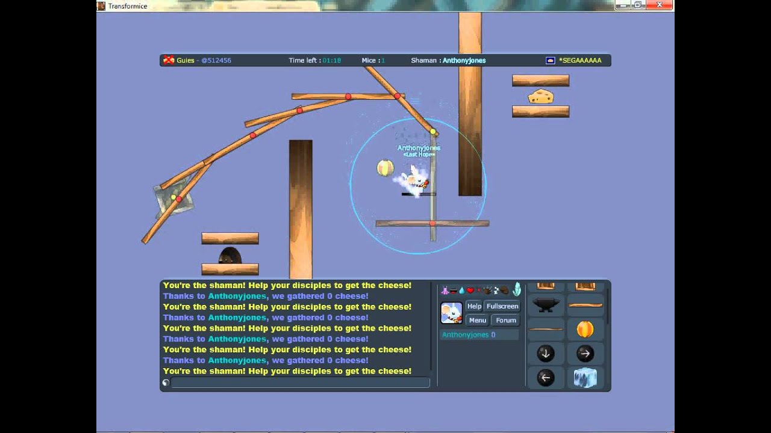Click the small red X emote

pos(479,290)
